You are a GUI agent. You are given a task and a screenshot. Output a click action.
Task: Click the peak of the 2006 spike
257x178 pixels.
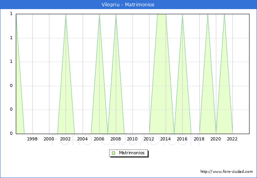click(99, 15)
